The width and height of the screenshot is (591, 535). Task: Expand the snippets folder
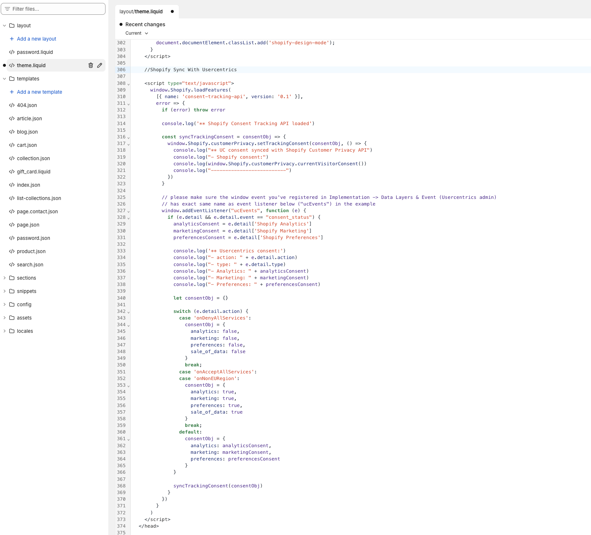click(4, 291)
